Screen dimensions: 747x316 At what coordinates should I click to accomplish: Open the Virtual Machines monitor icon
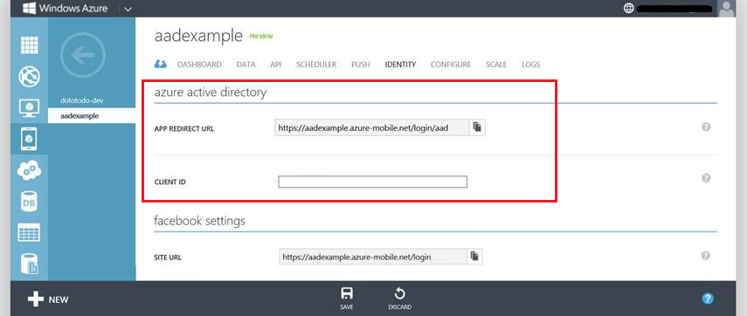(29, 108)
